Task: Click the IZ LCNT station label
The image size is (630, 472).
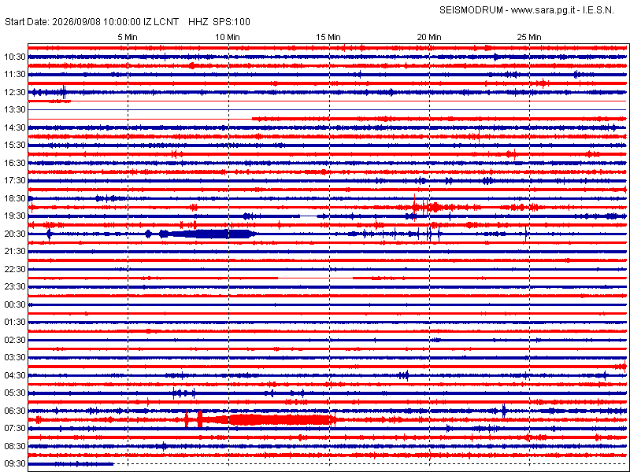Action: click(x=161, y=22)
